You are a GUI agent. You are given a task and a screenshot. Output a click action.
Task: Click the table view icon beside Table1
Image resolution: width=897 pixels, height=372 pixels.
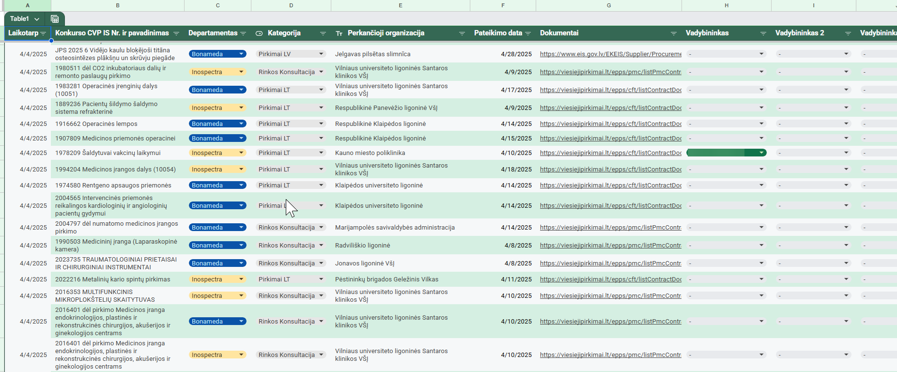pyautogui.click(x=55, y=19)
